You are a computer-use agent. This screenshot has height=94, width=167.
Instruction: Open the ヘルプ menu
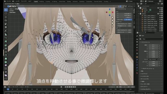[29, 1]
